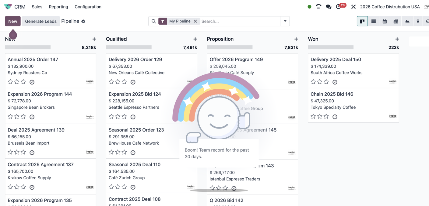Set third star on Annual 2025 Order 147
The width and height of the screenshot is (429, 206).
pos(23,82)
